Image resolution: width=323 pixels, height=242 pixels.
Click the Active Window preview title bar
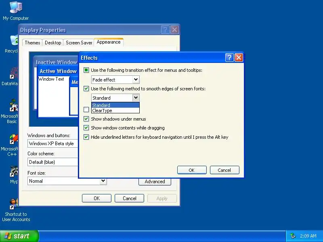pos(58,71)
